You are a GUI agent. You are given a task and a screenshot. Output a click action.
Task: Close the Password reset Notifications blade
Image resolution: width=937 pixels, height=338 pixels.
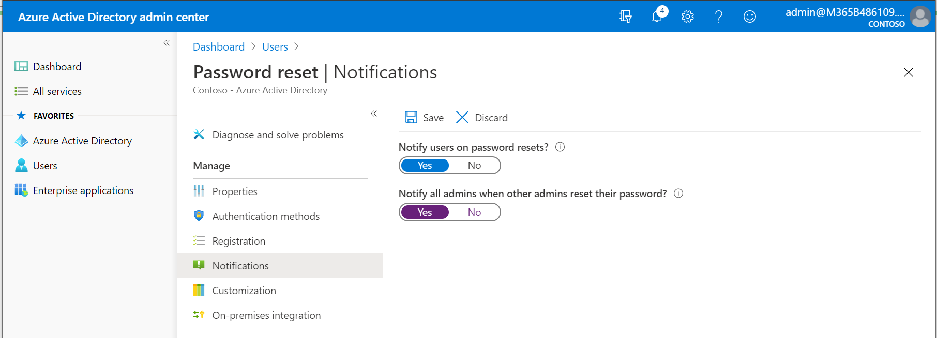click(x=909, y=72)
